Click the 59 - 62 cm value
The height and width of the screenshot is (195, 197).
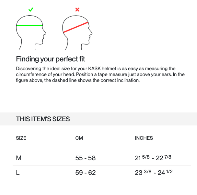click(x=86, y=173)
